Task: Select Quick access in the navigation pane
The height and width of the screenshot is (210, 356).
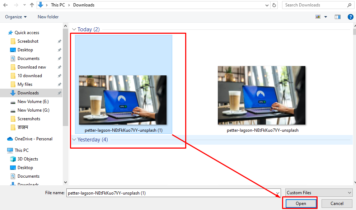Action: click(x=27, y=33)
